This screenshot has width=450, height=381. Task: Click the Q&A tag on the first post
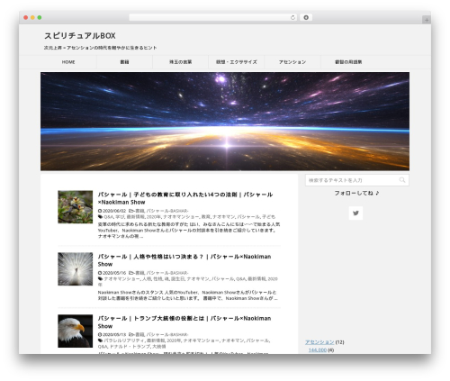point(109,217)
